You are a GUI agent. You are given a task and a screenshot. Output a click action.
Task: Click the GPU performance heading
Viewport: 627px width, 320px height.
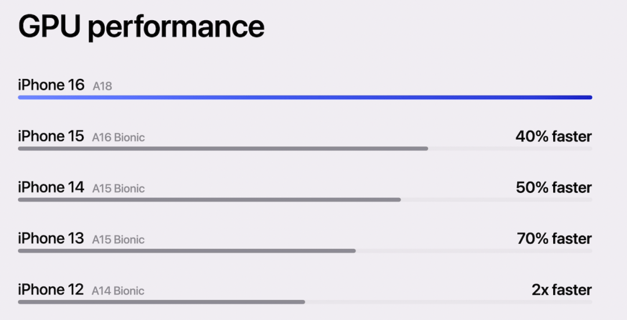[x=141, y=27]
